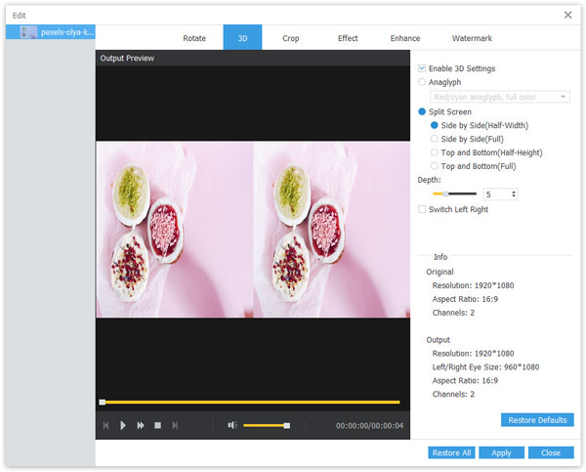Click the Restore All button
Screen dimensions: 586x472
tap(451, 452)
